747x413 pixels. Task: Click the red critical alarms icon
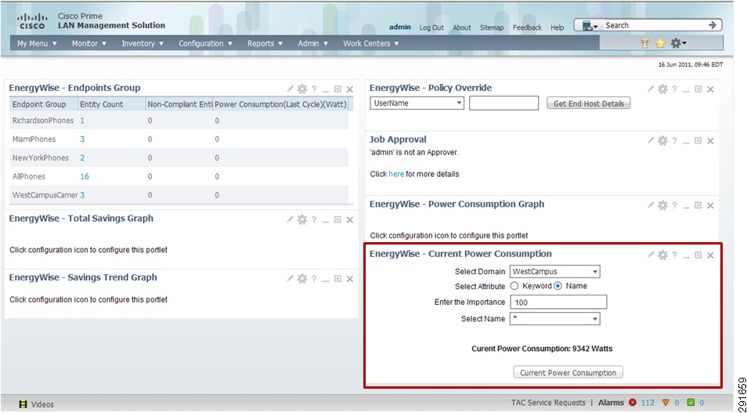click(632, 403)
